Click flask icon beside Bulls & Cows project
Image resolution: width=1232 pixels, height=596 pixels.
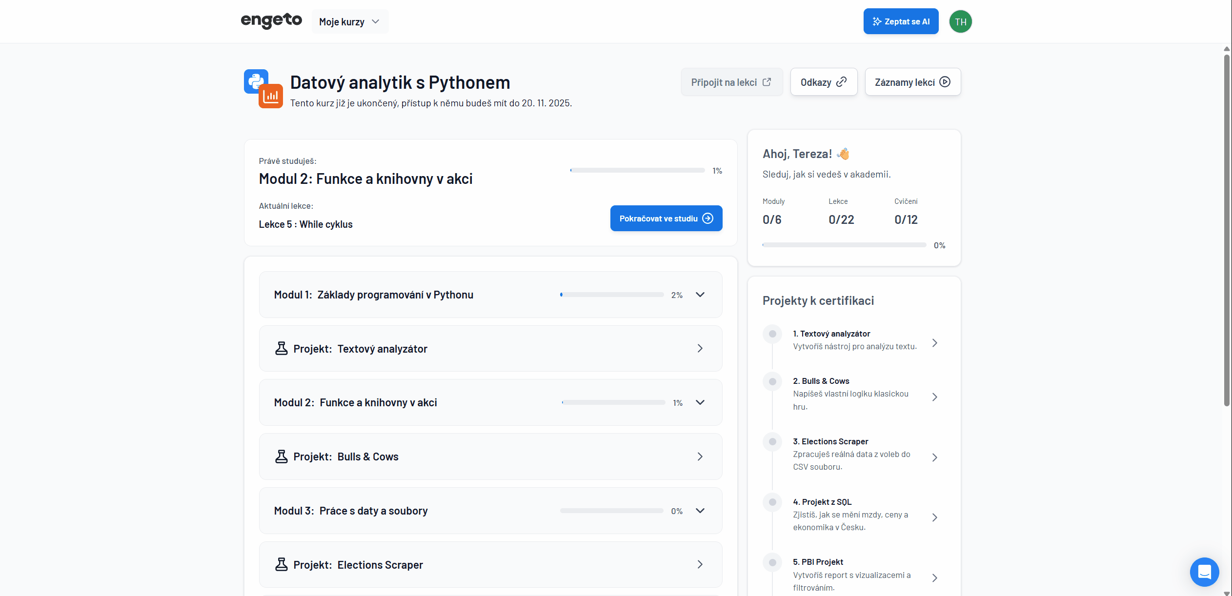click(x=282, y=457)
